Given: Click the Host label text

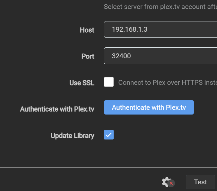Looking at the screenshot, I should (87, 30).
